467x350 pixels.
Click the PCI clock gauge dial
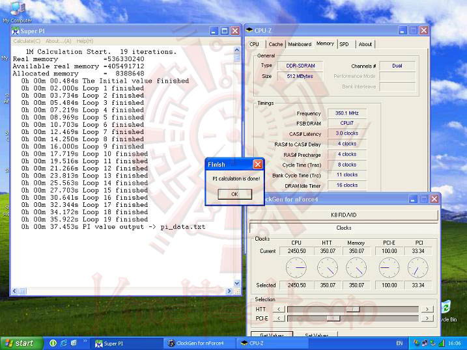pyautogui.click(x=418, y=268)
